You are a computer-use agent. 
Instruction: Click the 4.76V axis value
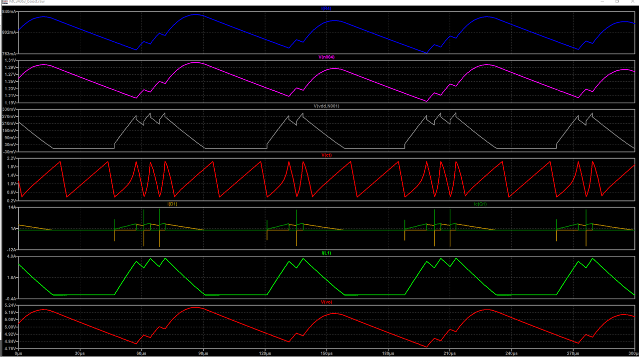[x=11, y=348]
